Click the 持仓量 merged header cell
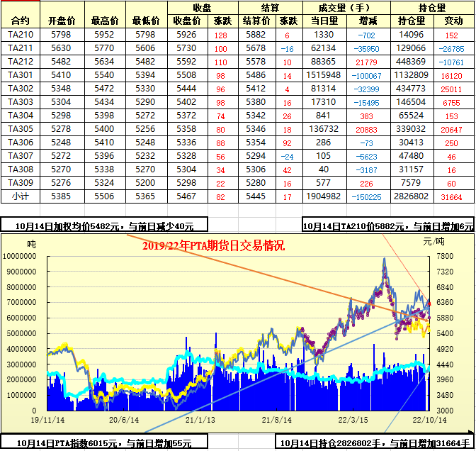This screenshot has height=451, width=476. (432, 8)
